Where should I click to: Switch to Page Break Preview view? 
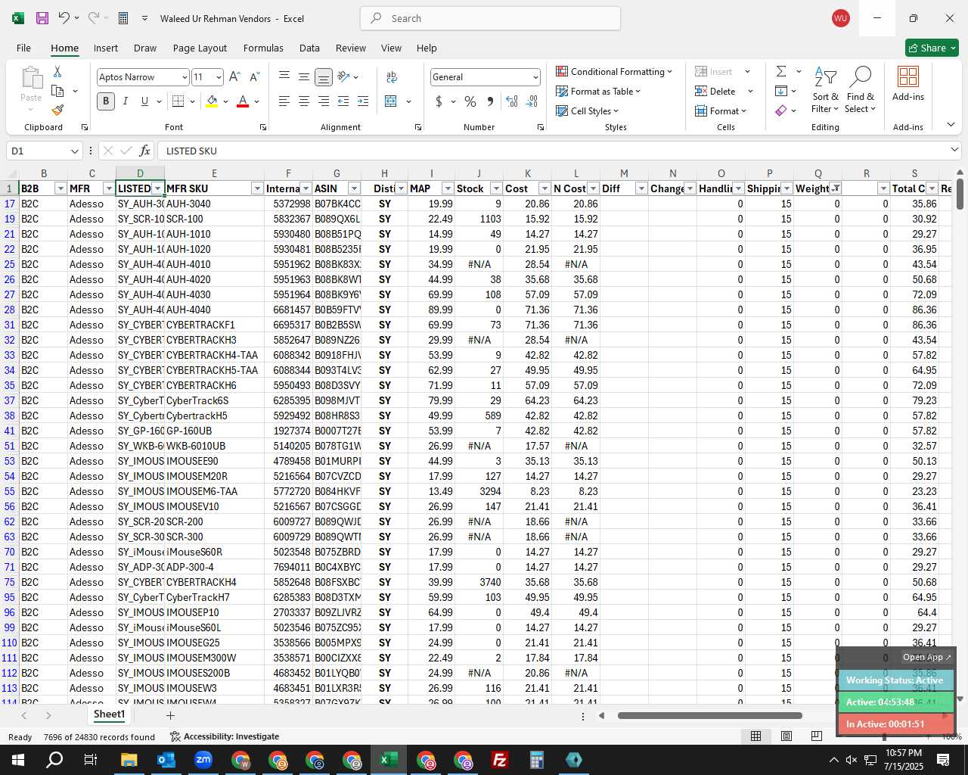(x=817, y=736)
